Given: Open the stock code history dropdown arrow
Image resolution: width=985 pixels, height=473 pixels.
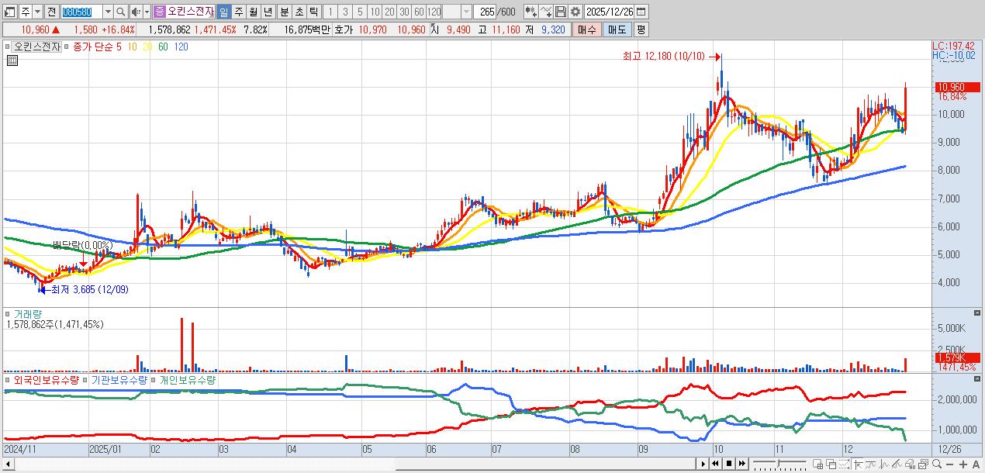Looking at the screenshot, I should click(108, 12).
